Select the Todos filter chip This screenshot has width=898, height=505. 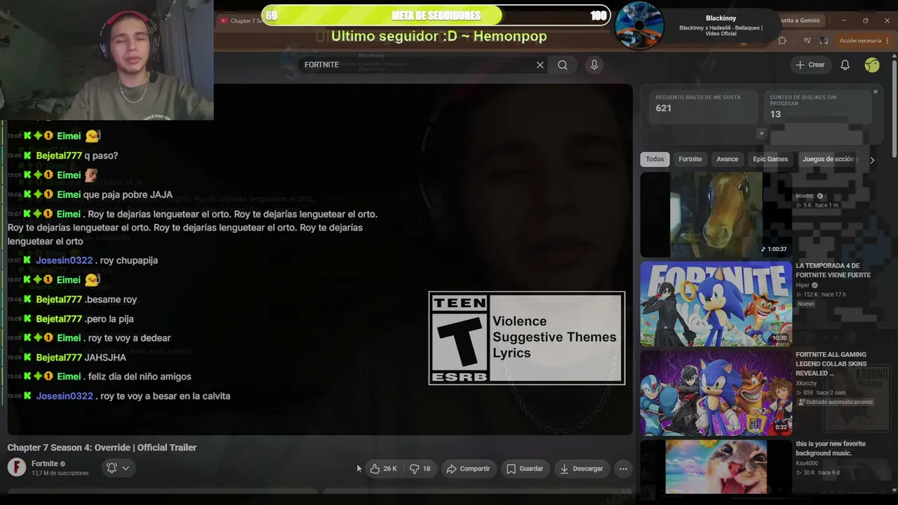tap(655, 159)
